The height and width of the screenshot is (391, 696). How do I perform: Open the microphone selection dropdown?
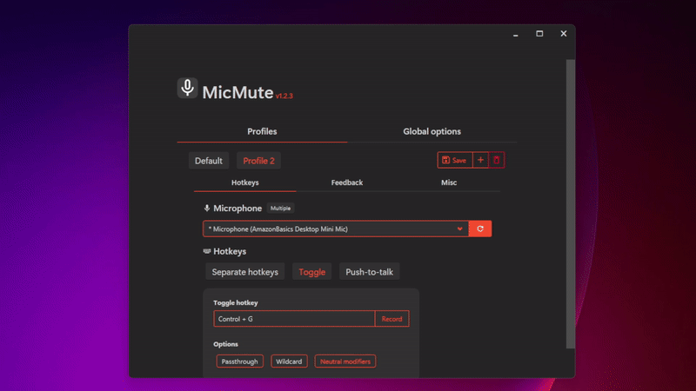coord(336,229)
